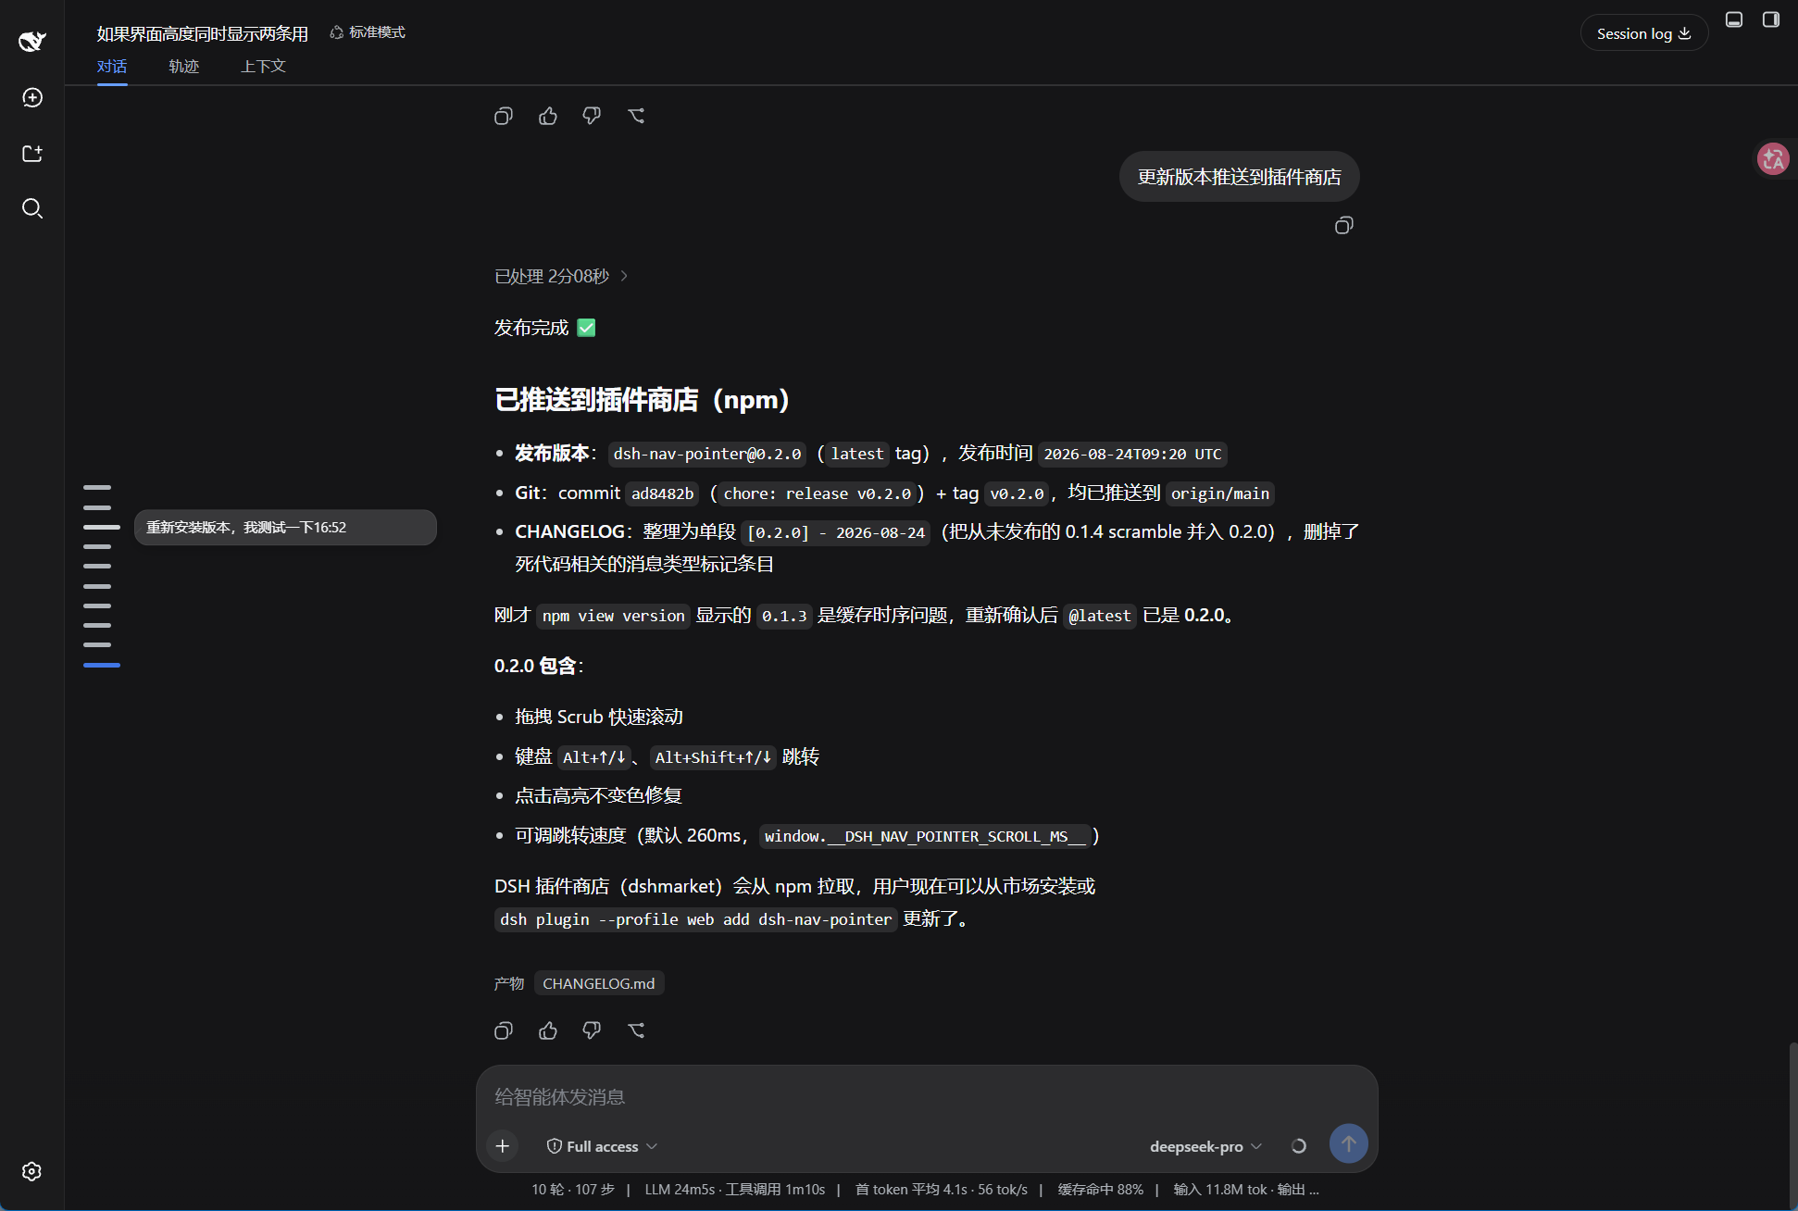The width and height of the screenshot is (1798, 1211).
Task: Branch the reply below CHANGELOG.md
Action: (636, 1030)
